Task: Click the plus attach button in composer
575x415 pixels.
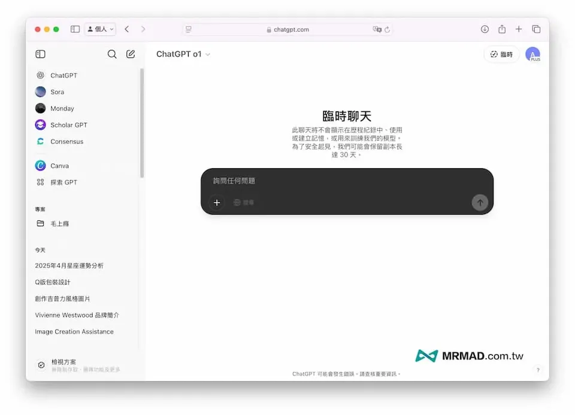Action: pos(217,202)
